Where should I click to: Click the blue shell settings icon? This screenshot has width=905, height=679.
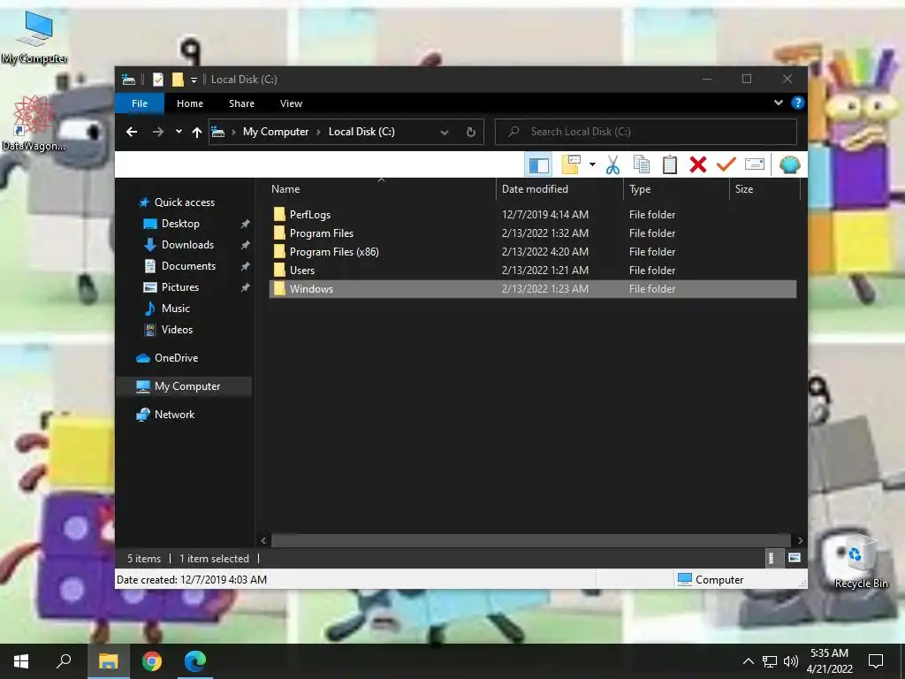click(789, 165)
